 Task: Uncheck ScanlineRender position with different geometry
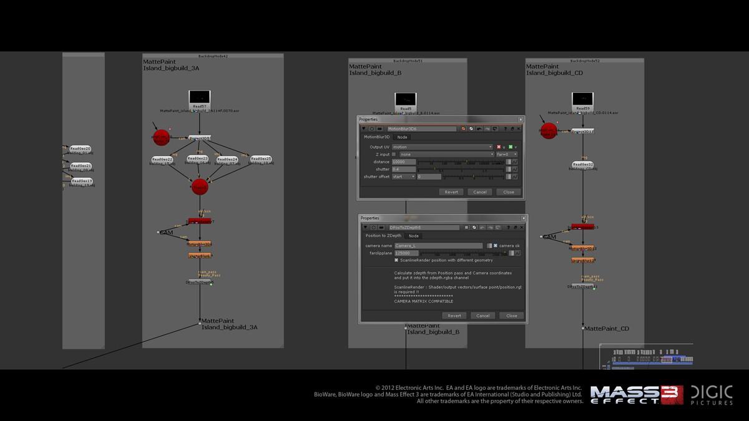coord(396,260)
